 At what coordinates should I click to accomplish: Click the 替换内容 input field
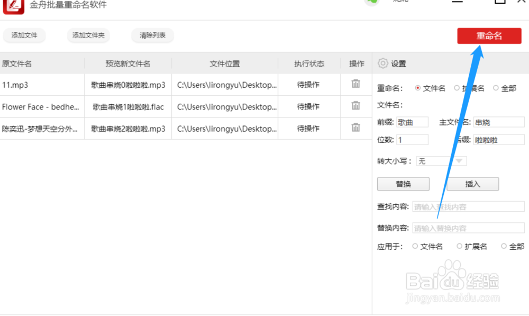pos(468,228)
